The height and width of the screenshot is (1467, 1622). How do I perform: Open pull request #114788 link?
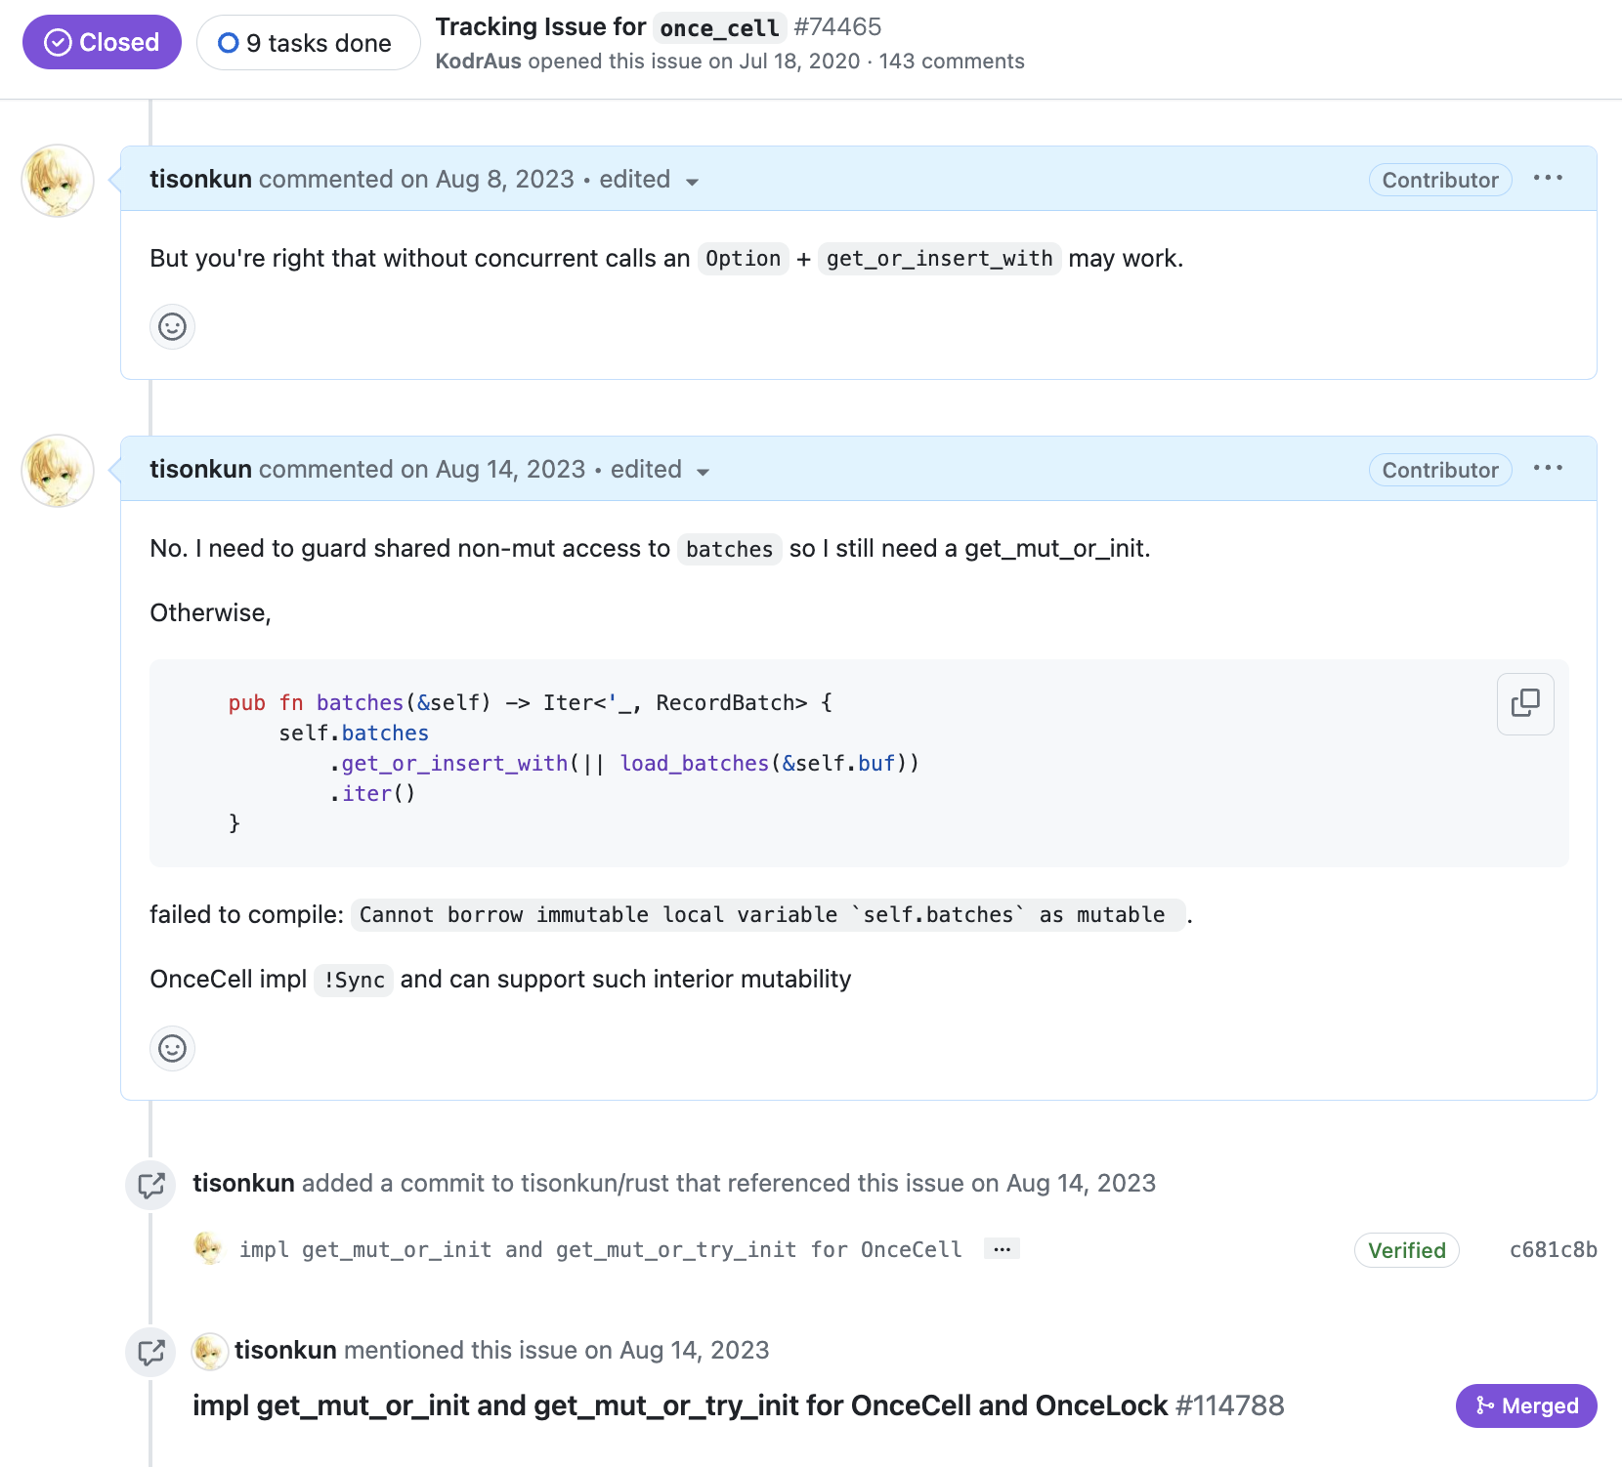(x=738, y=1405)
